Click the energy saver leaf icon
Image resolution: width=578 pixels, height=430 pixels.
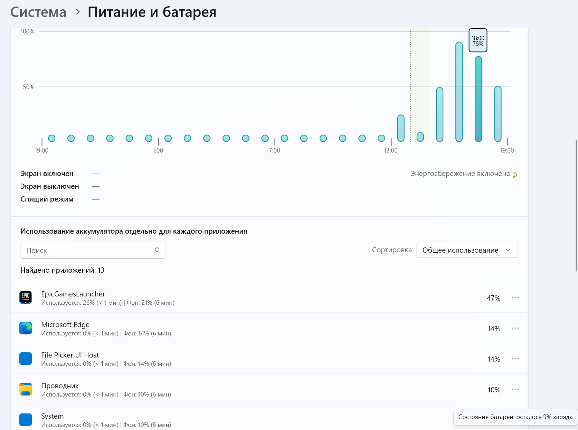coord(515,175)
